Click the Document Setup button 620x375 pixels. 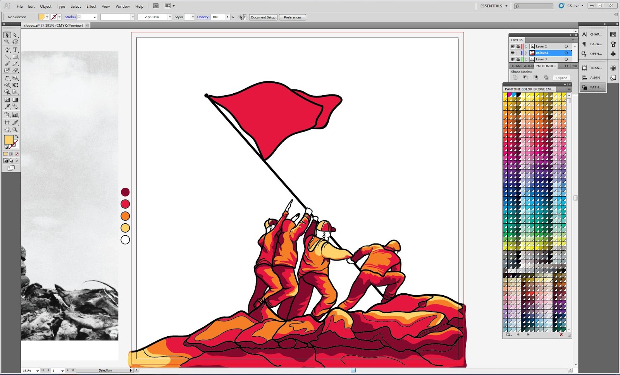263,17
